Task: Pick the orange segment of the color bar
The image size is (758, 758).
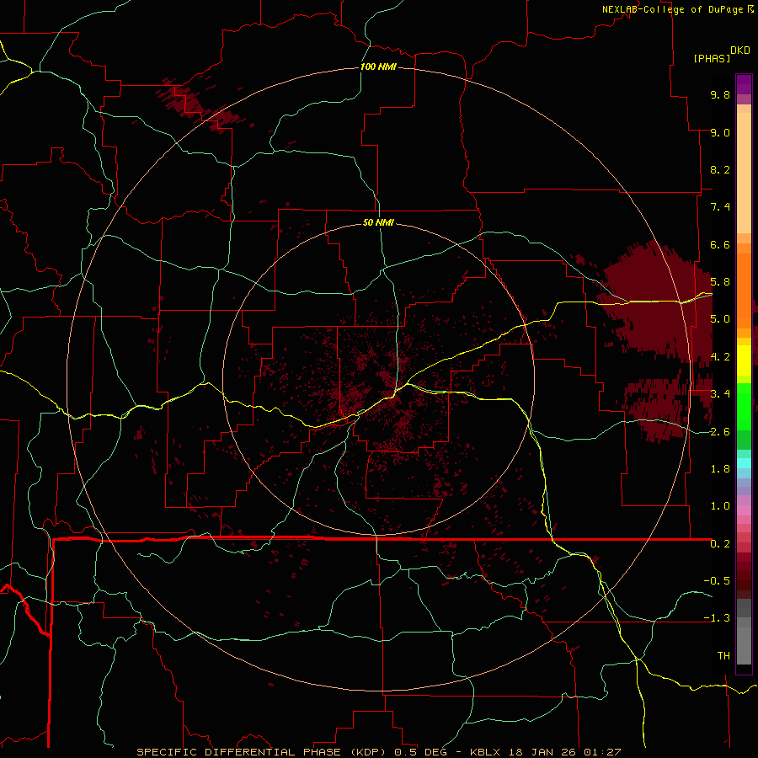Action: (x=744, y=291)
